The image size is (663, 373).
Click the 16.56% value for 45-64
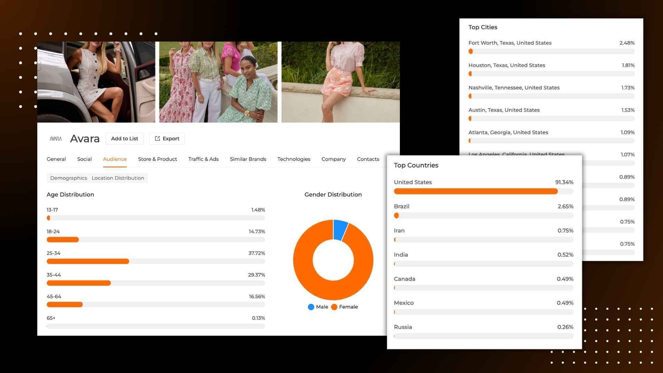(257, 297)
